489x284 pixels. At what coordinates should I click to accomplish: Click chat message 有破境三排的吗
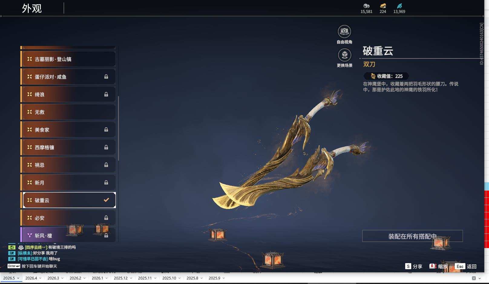[x=62, y=247]
